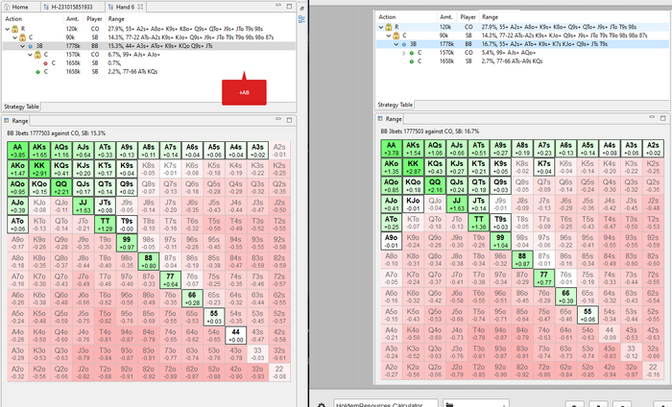Select left window SB row with 2.2% range

tap(149, 72)
